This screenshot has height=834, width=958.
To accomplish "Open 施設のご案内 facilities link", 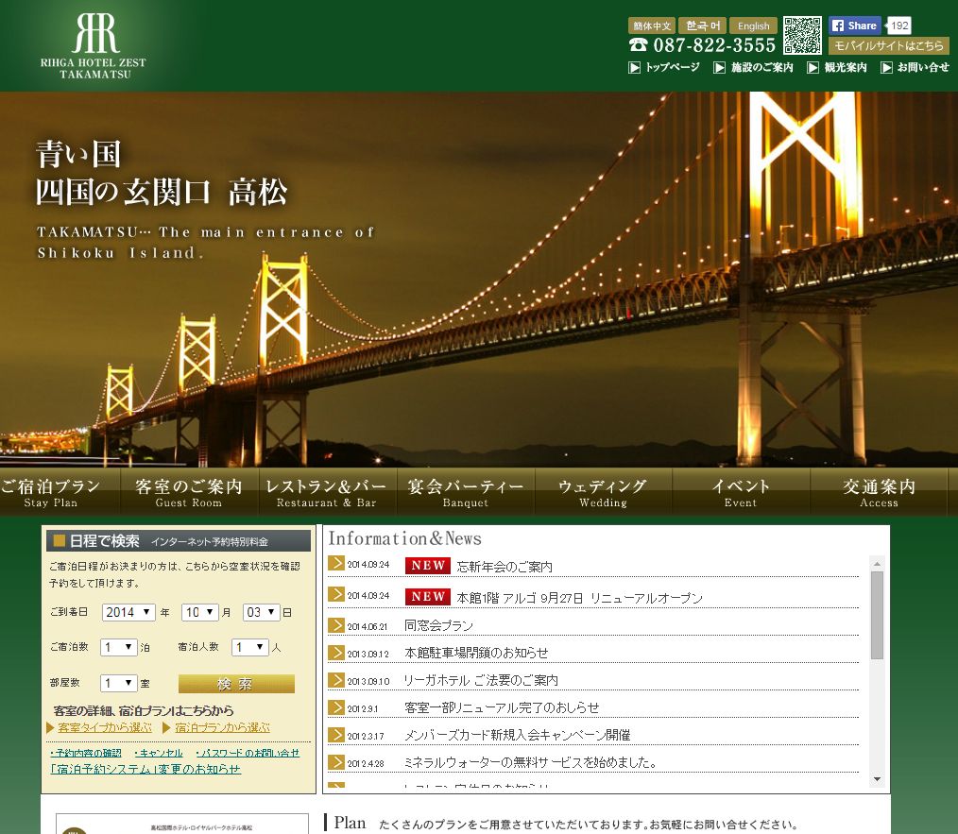I will coord(761,67).
